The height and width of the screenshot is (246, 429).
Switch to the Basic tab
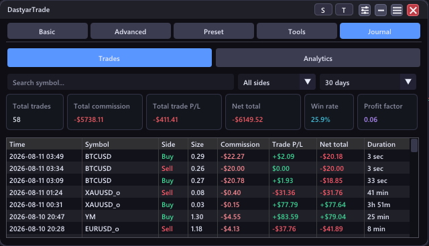(x=48, y=31)
